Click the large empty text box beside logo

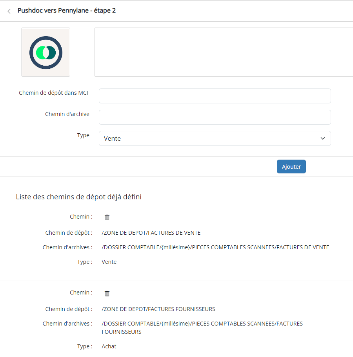coord(224,52)
